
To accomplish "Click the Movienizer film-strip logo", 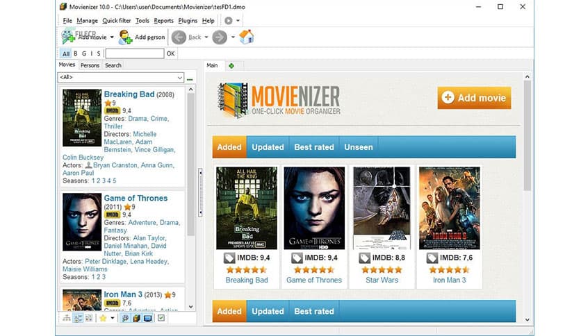I will 233,100.
